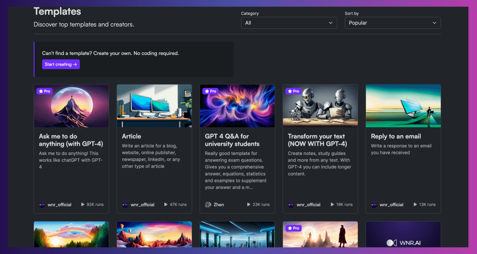Screen dimensions: 477x254
Task: Click wnr_official avatar on Ask me to do anything card
Action: point(42,205)
